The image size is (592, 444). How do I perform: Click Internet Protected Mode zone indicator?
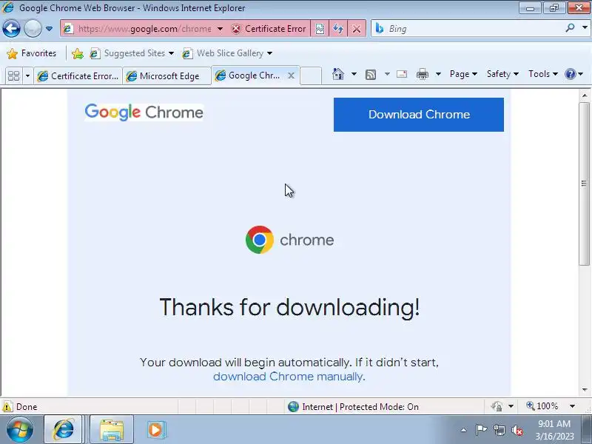tap(353, 406)
